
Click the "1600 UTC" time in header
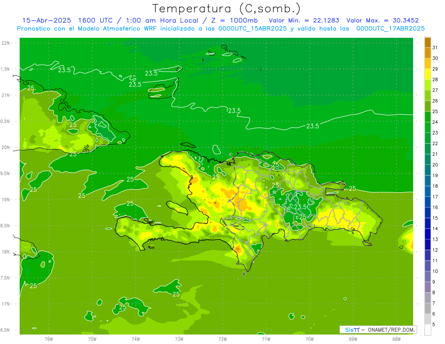point(96,20)
